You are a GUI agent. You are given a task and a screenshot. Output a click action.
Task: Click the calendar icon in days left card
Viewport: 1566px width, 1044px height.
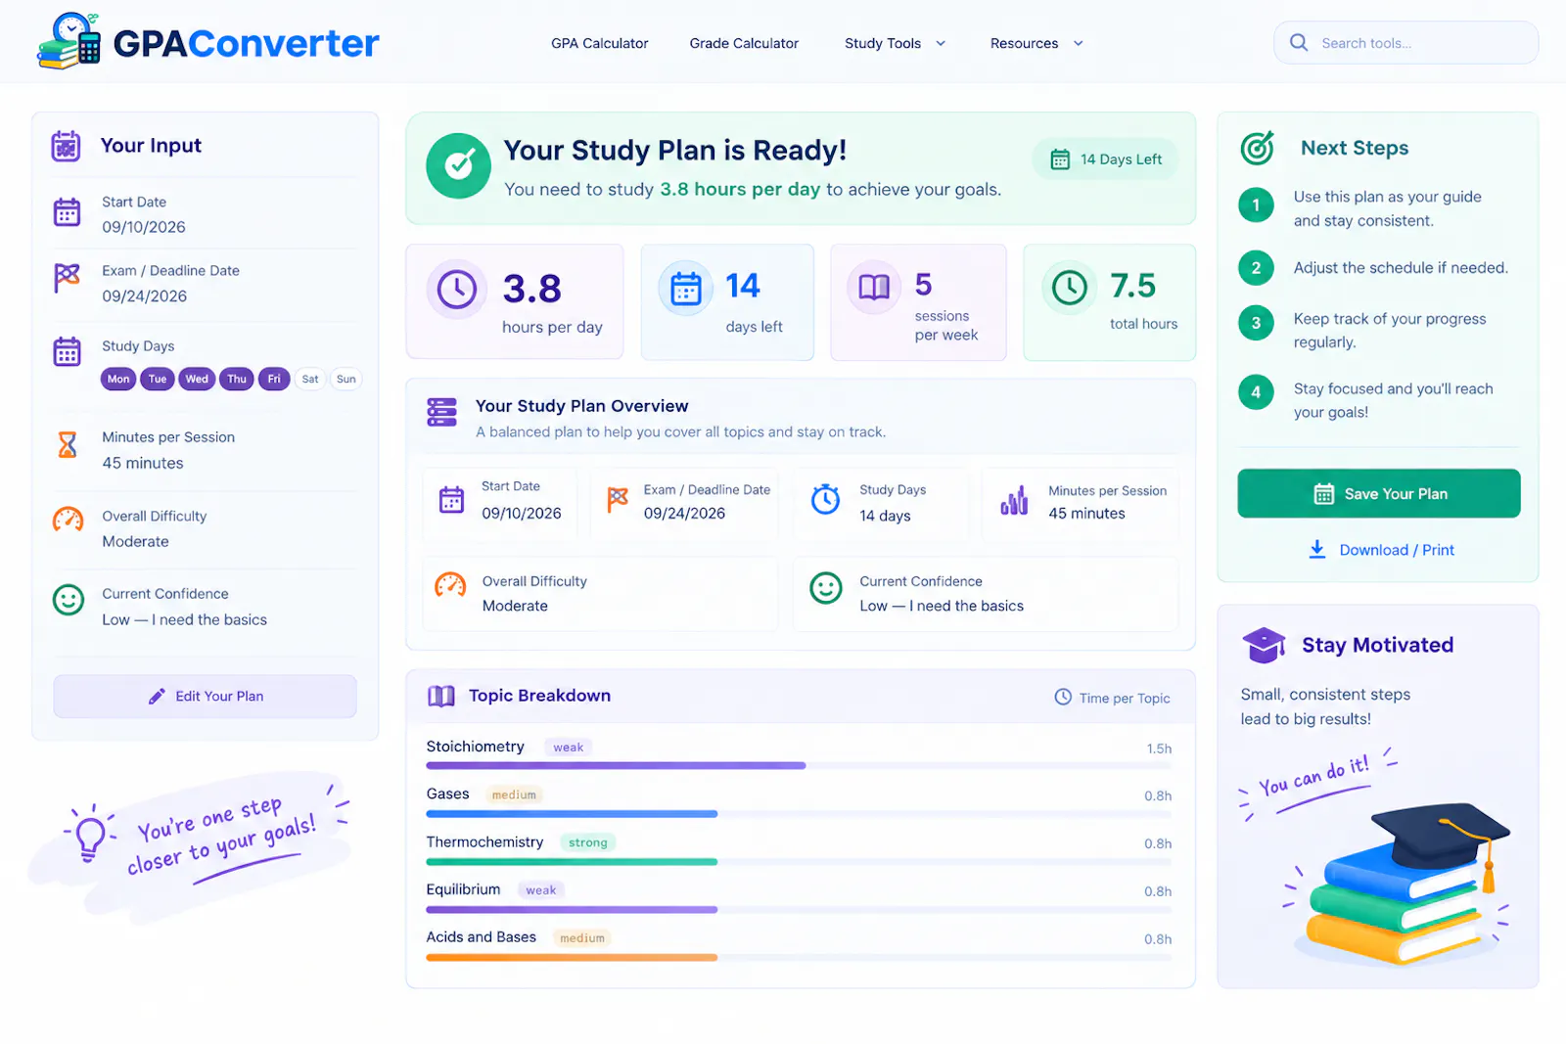click(x=686, y=289)
